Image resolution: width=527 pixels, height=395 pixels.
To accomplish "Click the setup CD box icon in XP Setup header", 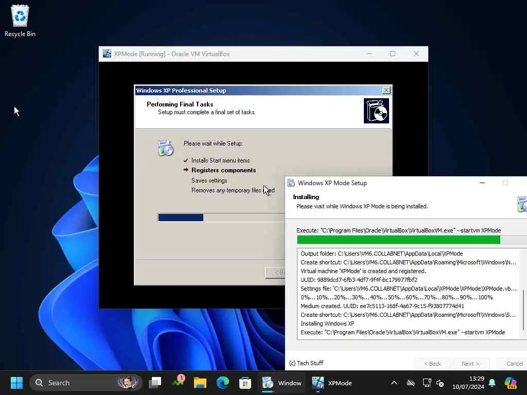I will coord(376,111).
